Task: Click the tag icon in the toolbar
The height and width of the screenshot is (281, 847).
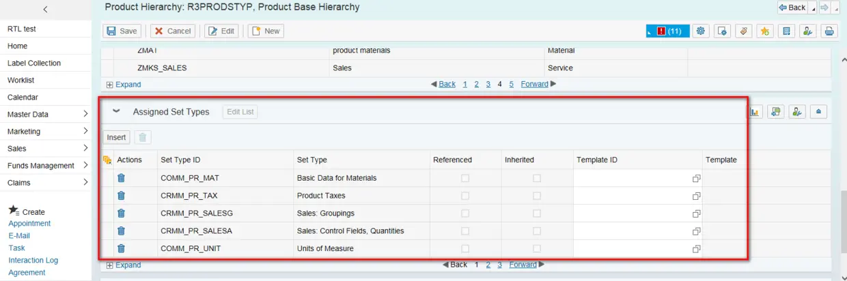Action: click(743, 31)
